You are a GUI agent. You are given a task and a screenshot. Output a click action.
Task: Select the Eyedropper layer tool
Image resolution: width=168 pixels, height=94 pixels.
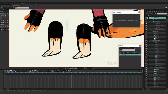coord(8,23)
